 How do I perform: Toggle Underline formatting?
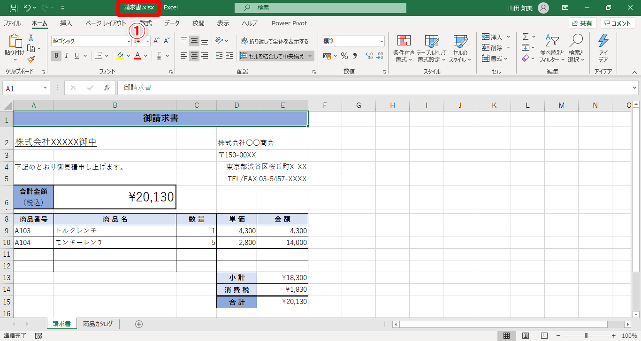77,56
